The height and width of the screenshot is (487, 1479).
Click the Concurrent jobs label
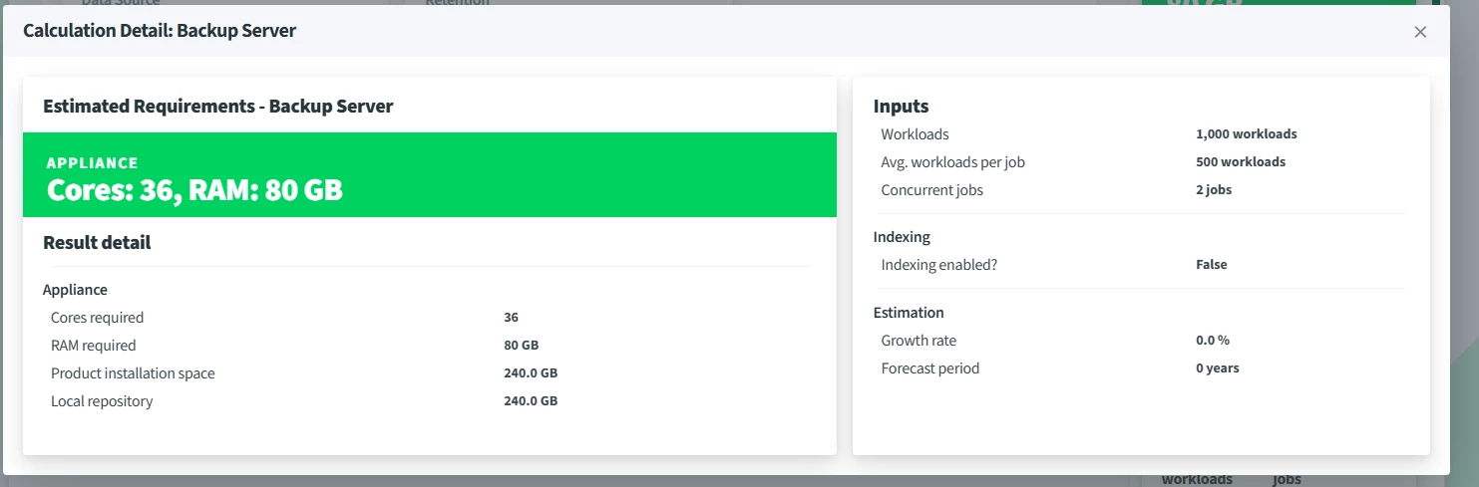click(931, 189)
